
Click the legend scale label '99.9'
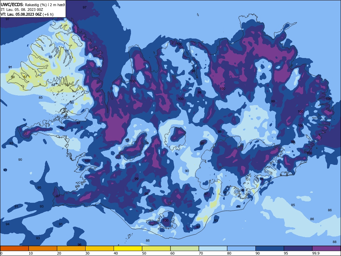pyautogui.click(x=316, y=253)
